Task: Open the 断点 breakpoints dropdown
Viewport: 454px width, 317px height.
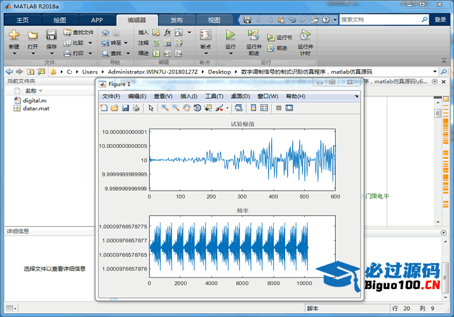Action: 205,54
